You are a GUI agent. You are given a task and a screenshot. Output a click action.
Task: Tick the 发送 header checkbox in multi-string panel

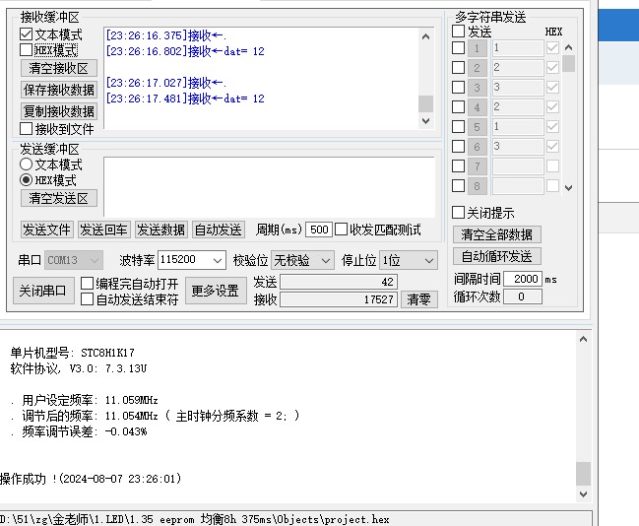[x=458, y=31]
